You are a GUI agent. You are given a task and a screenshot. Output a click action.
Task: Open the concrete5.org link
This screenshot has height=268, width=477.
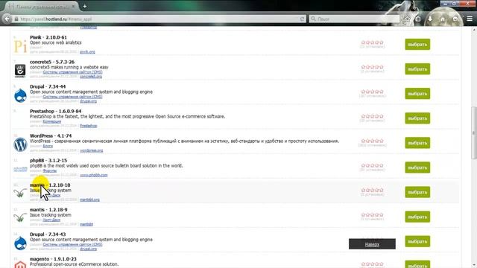tap(91, 76)
